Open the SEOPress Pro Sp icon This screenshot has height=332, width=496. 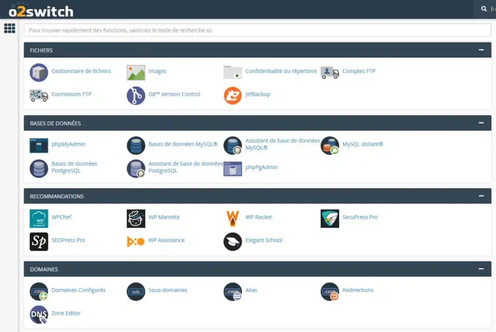coord(39,242)
